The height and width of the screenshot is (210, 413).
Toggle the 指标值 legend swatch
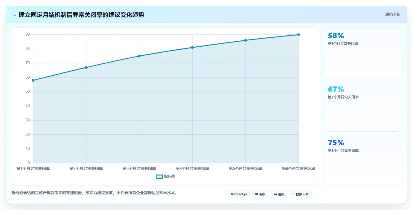click(x=159, y=177)
